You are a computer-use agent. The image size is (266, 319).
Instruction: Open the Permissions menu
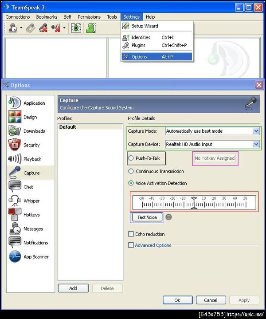[89, 17]
